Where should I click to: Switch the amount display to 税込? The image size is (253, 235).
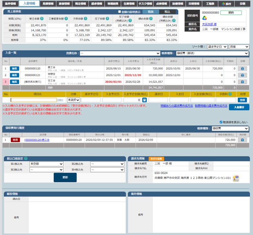[x=167, y=12]
